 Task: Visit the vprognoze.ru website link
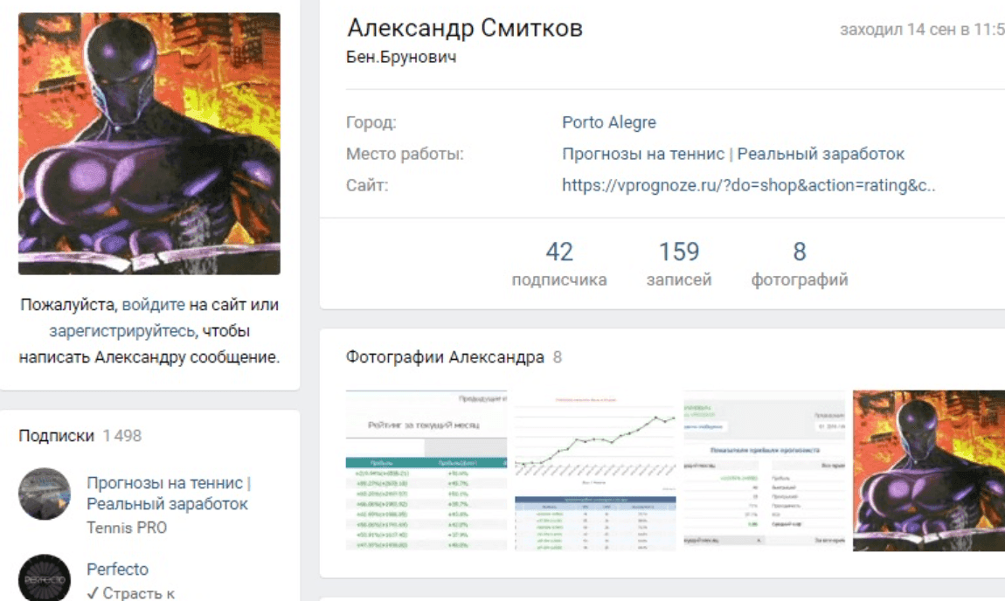749,185
